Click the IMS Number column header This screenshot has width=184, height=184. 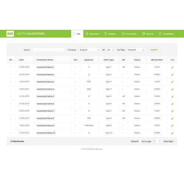(x=157, y=60)
